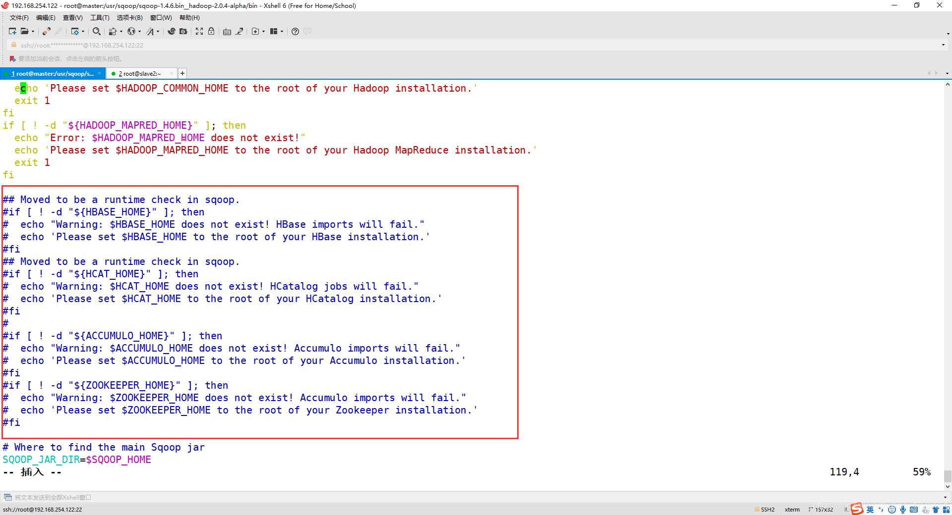Click the layout arrangement icon

274,31
